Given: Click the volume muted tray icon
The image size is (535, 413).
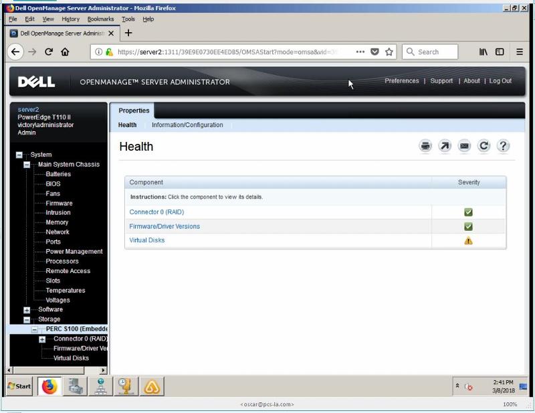Looking at the screenshot, I should tap(469, 387).
